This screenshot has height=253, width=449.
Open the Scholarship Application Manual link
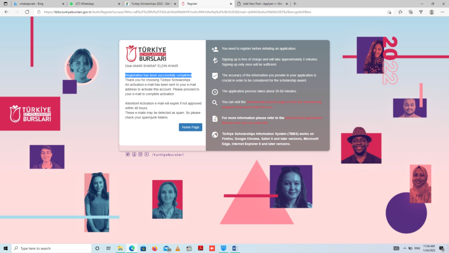pyautogui.click(x=272, y=120)
